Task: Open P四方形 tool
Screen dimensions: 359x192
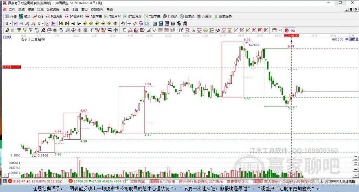Action: (54, 16)
